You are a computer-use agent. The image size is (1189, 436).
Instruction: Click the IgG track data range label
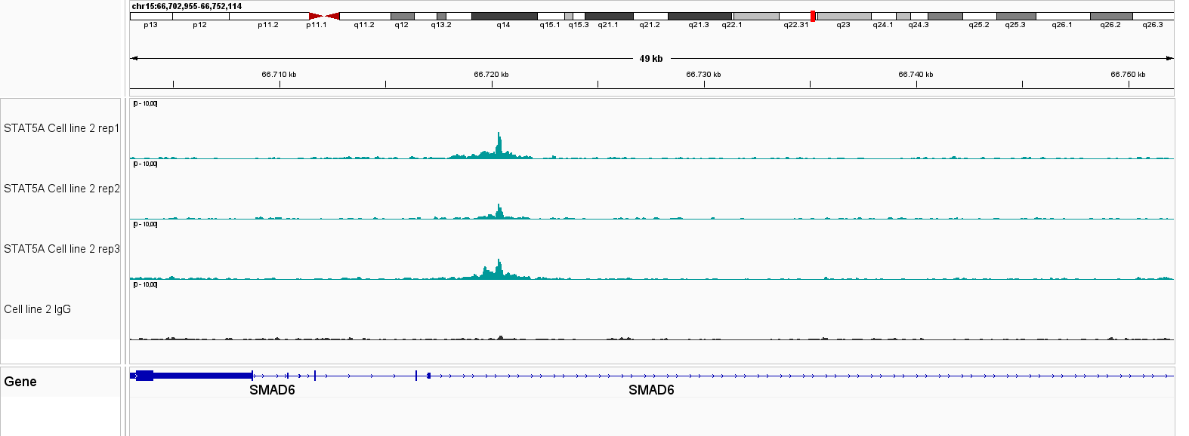click(145, 284)
